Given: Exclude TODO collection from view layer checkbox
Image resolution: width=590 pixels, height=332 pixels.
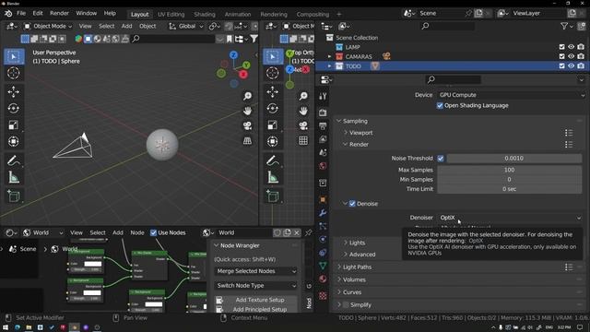Looking at the screenshot, I should point(561,65).
